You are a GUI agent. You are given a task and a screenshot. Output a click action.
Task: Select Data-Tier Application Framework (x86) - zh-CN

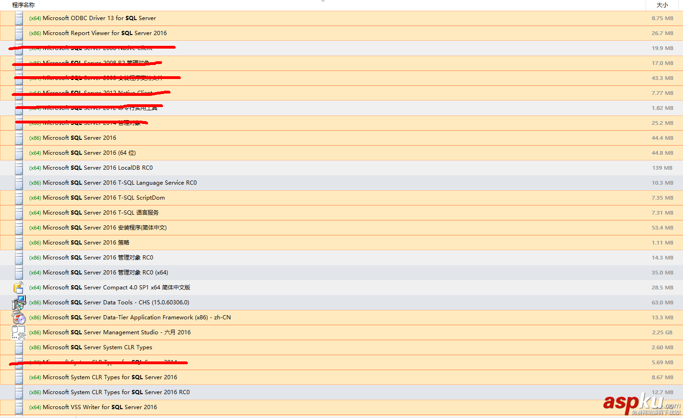[x=130, y=317]
